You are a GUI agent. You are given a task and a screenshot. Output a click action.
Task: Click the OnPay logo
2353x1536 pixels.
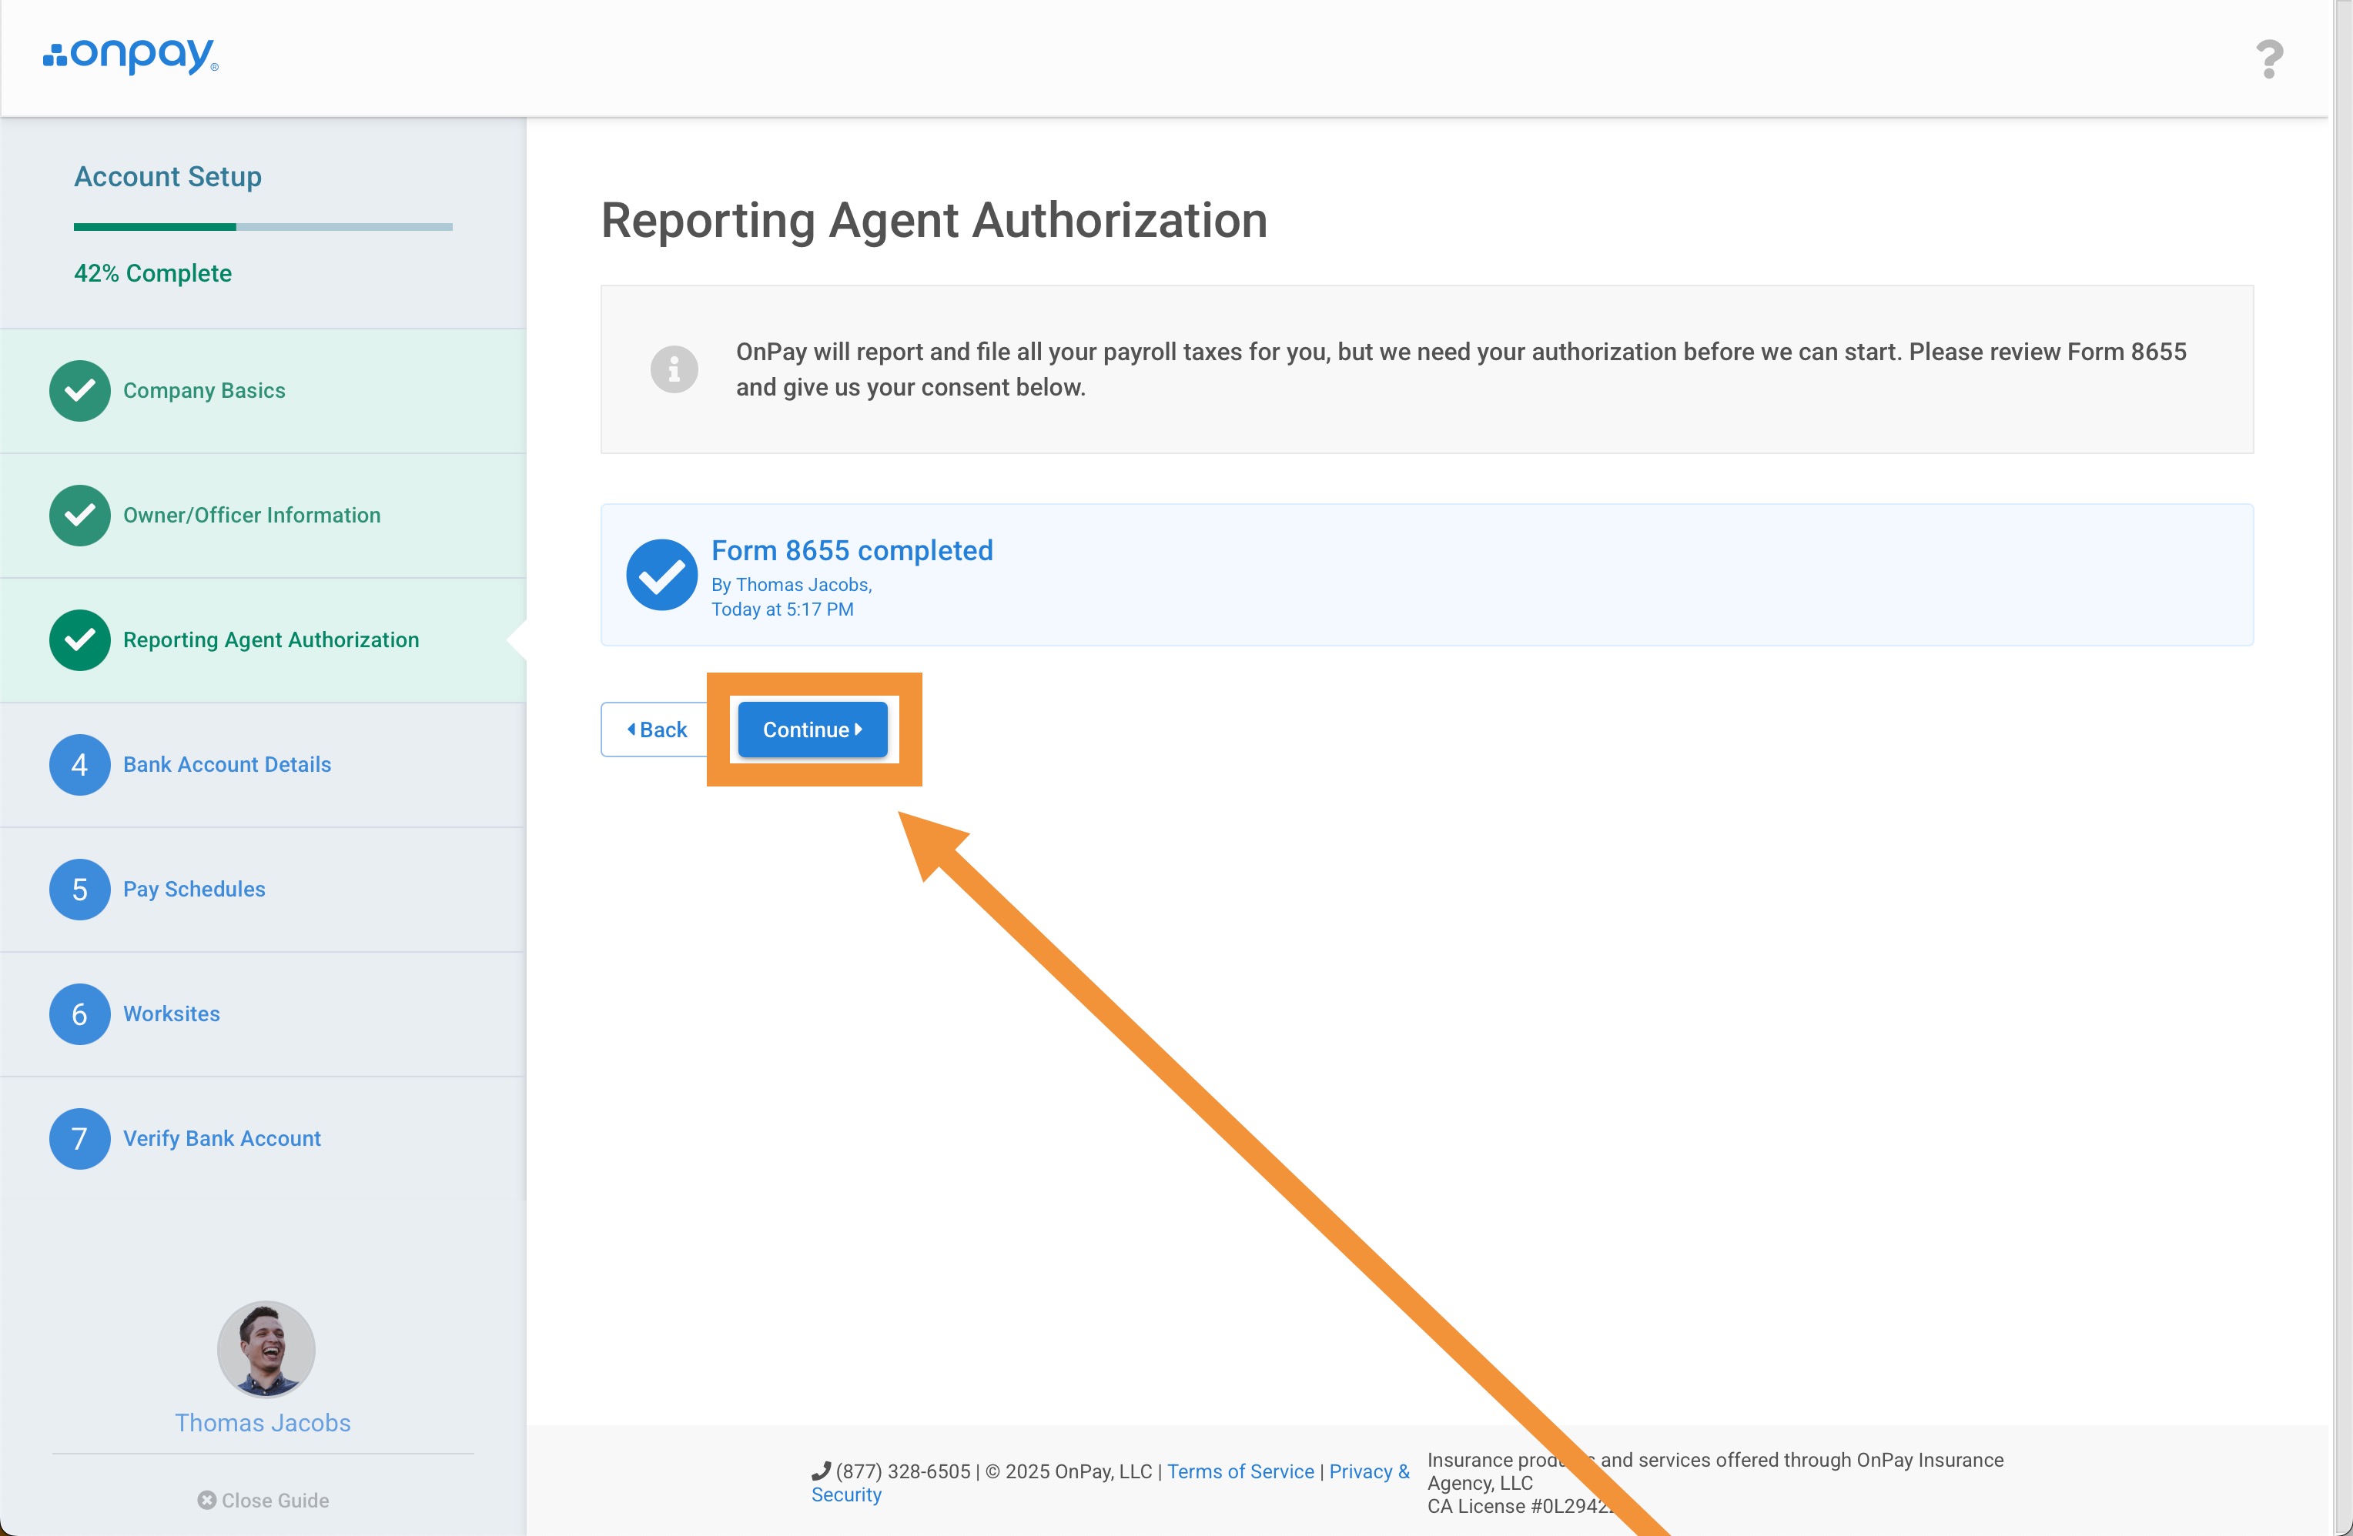pyautogui.click(x=130, y=55)
